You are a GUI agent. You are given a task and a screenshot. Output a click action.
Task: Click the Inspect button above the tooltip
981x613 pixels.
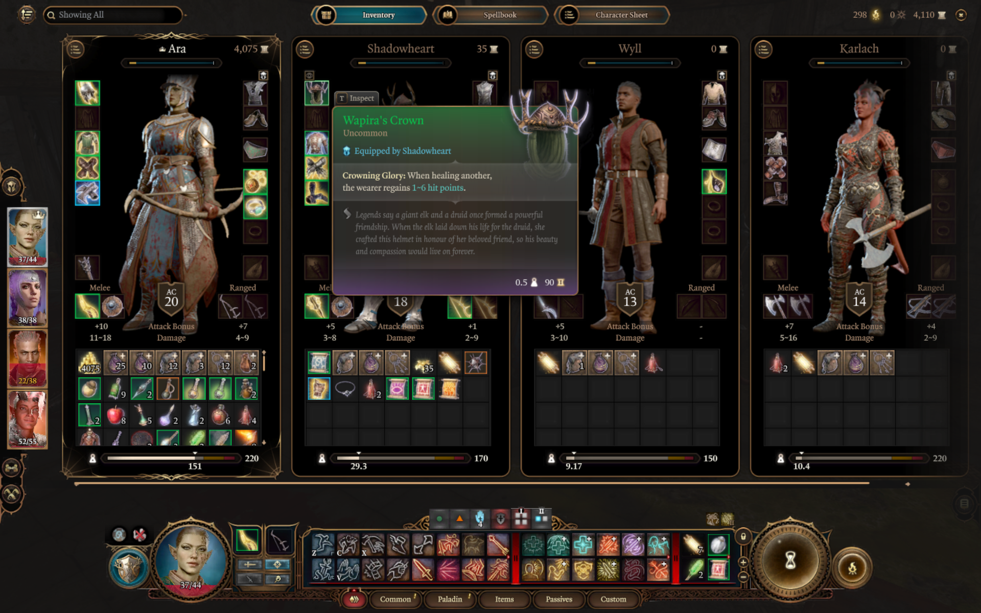[x=357, y=98]
